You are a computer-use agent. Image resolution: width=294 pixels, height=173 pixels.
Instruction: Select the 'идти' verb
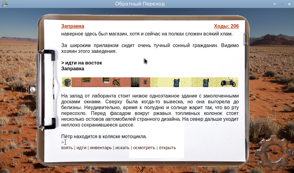click(81, 148)
